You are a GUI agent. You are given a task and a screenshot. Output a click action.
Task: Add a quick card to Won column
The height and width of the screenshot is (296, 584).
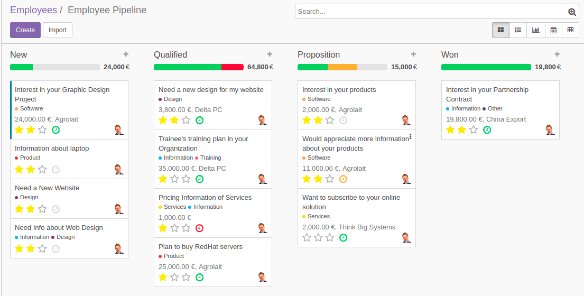coord(557,54)
